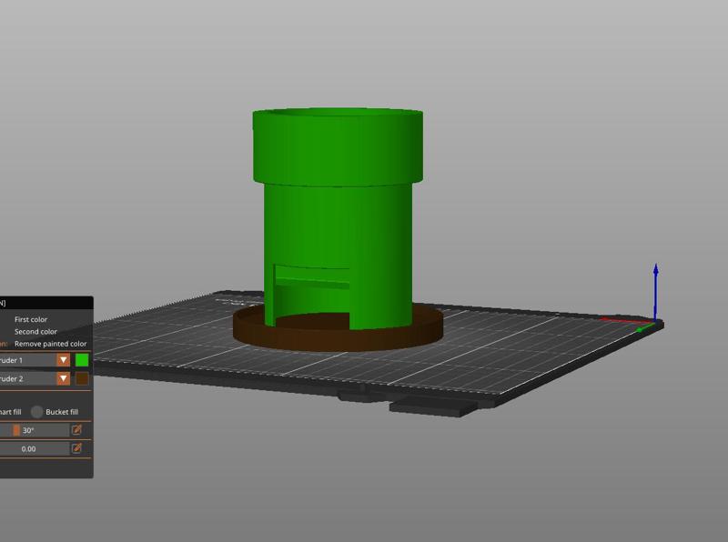This screenshot has width=728, height=542.
Task: Click the brown Extruder 2 color swatch
Action: coord(82,379)
